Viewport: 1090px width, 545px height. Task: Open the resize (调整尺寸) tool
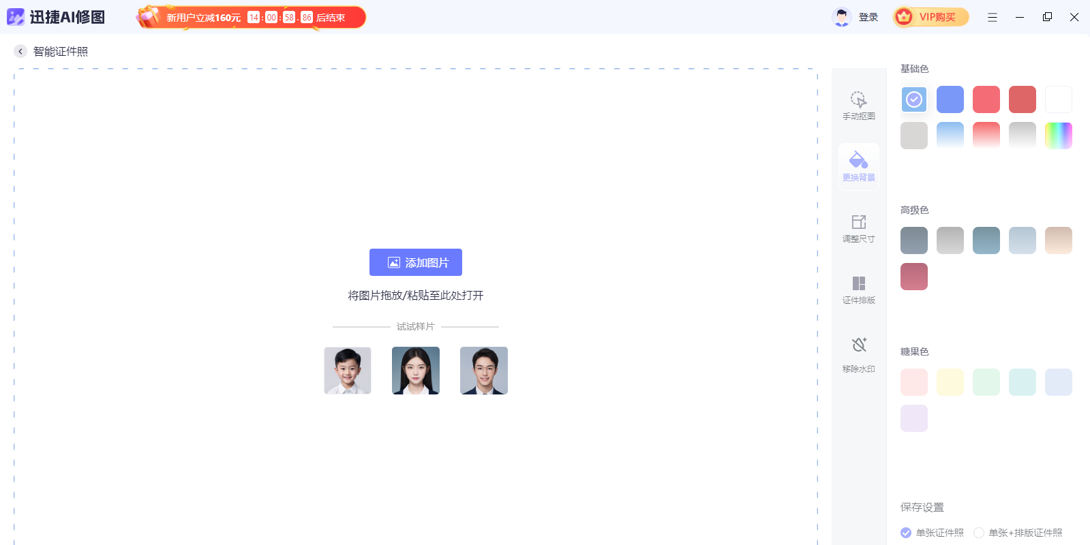tap(858, 228)
